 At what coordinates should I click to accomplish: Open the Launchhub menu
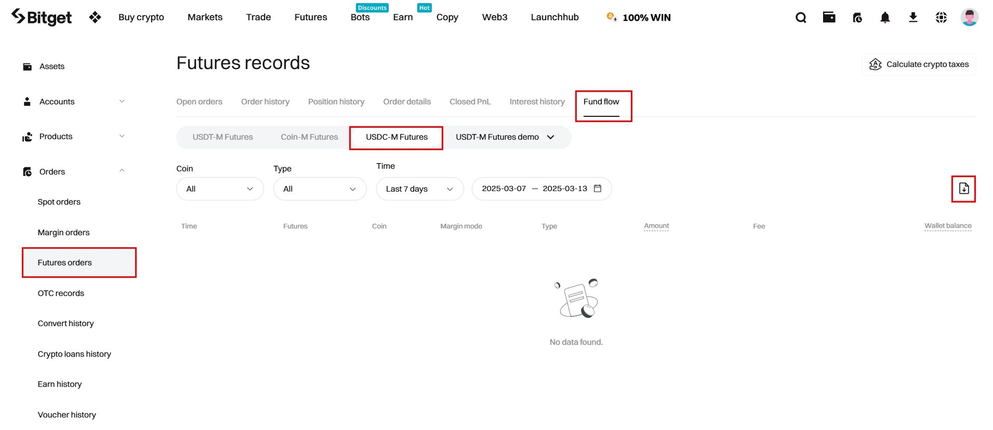(554, 17)
